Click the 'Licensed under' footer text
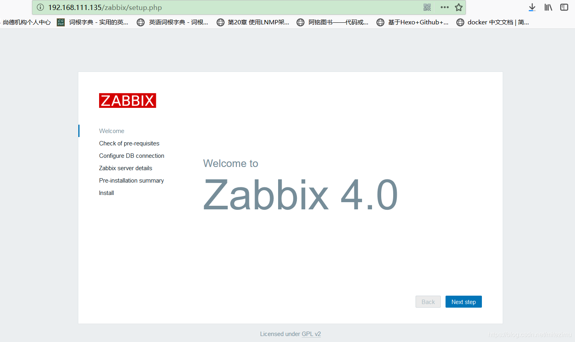This screenshot has height=342, width=575. click(x=280, y=334)
